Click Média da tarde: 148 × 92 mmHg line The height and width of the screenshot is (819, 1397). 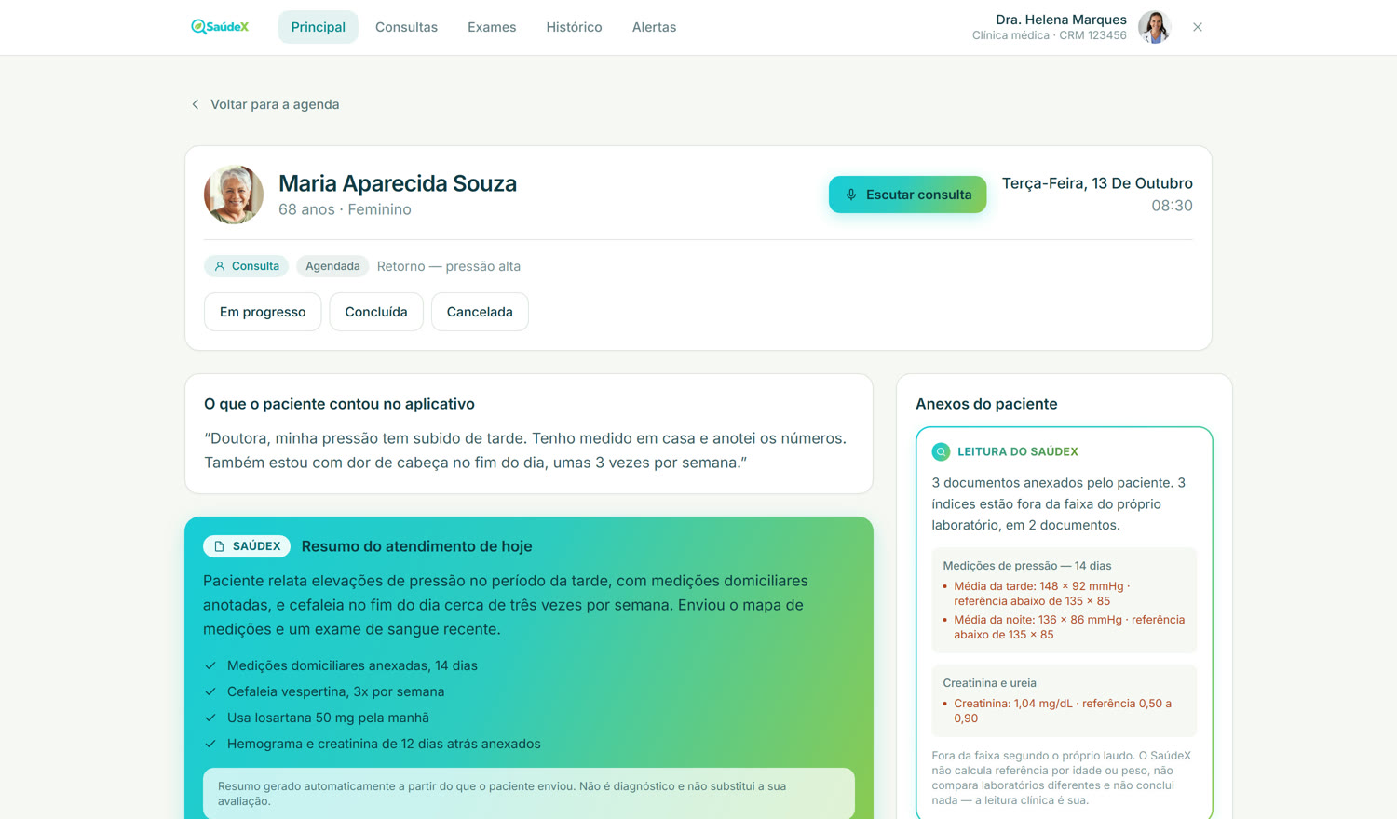point(1042,594)
